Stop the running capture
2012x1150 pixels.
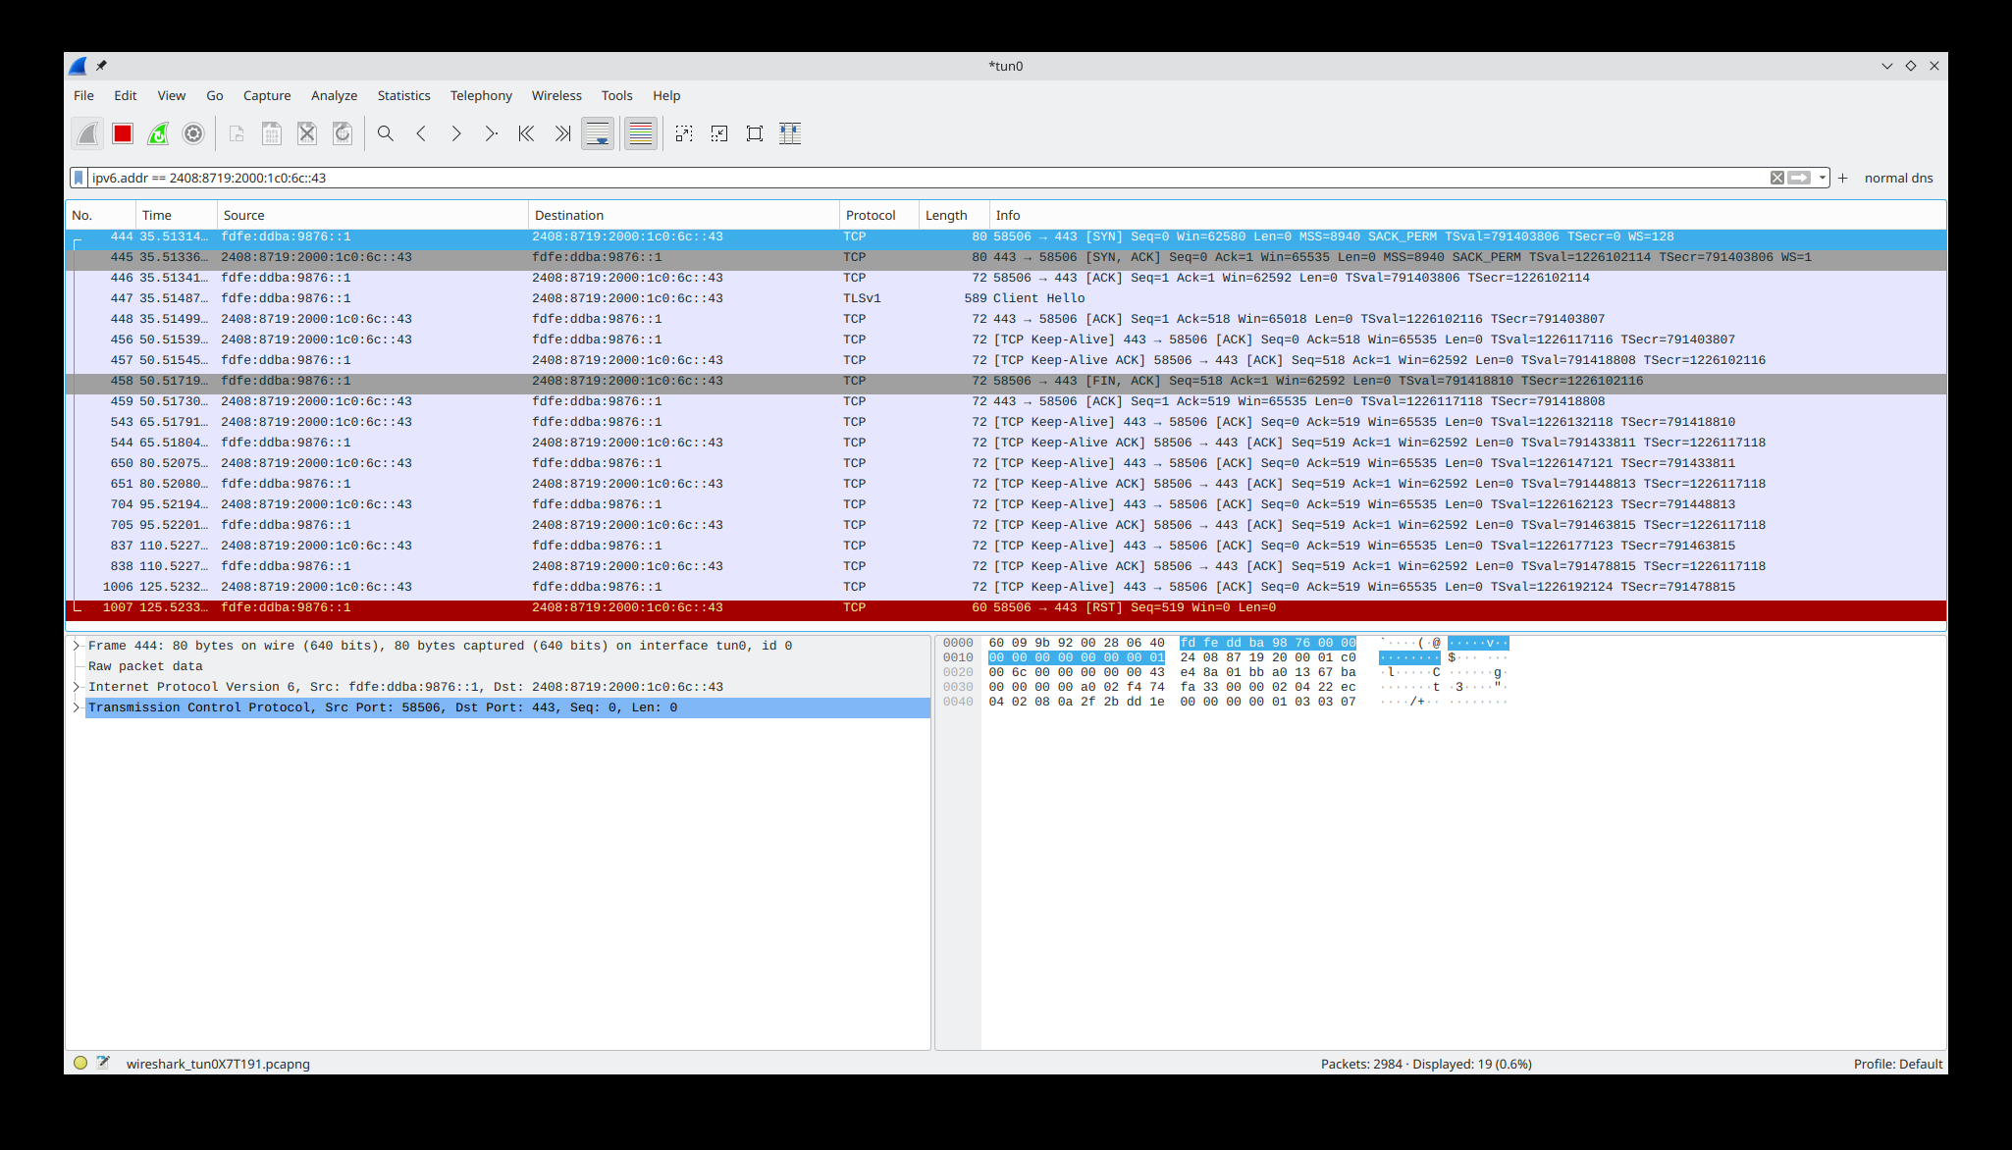(122, 133)
